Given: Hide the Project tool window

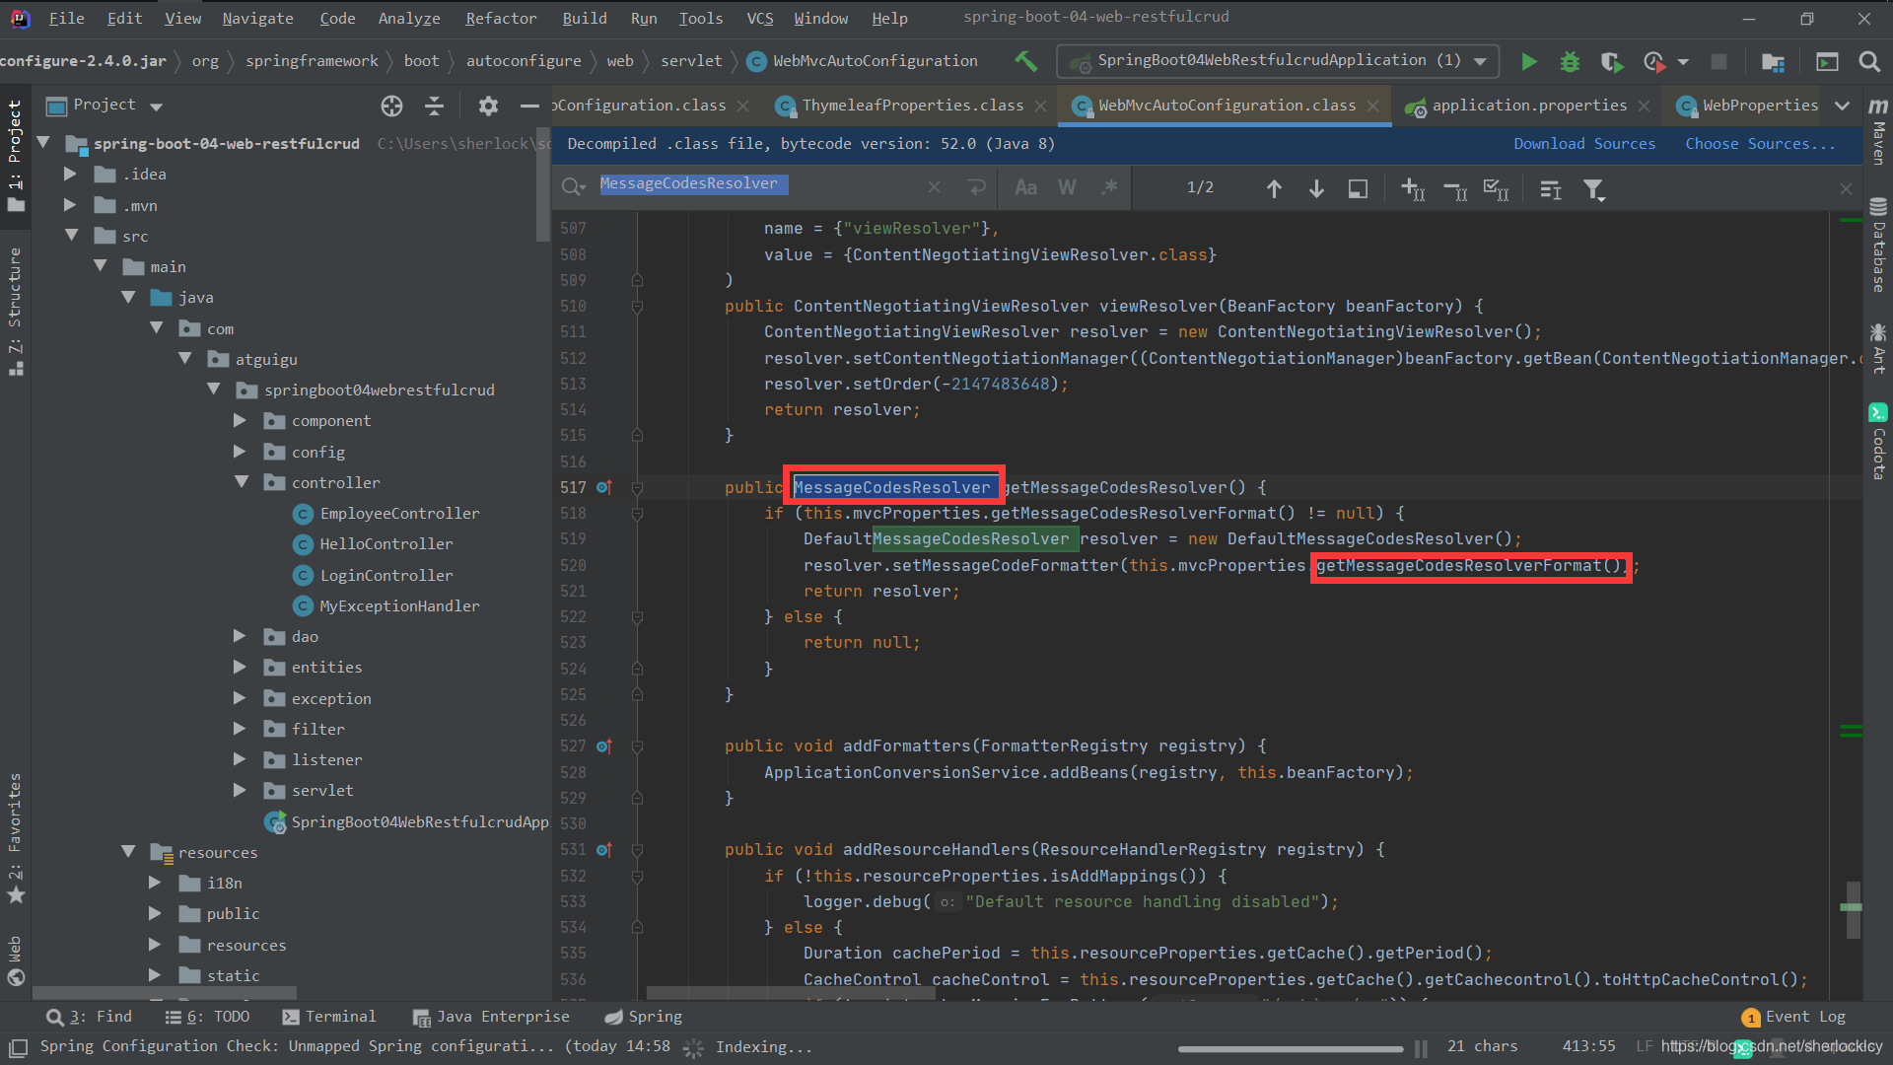Looking at the screenshot, I should (529, 106).
